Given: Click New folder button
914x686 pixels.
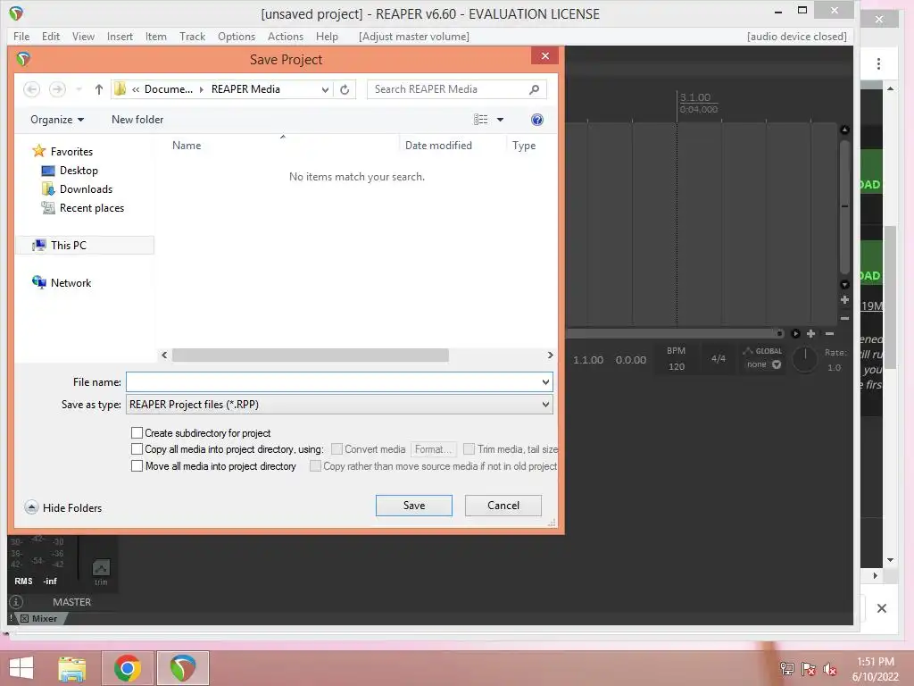Looking at the screenshot, I should [137, 120].
